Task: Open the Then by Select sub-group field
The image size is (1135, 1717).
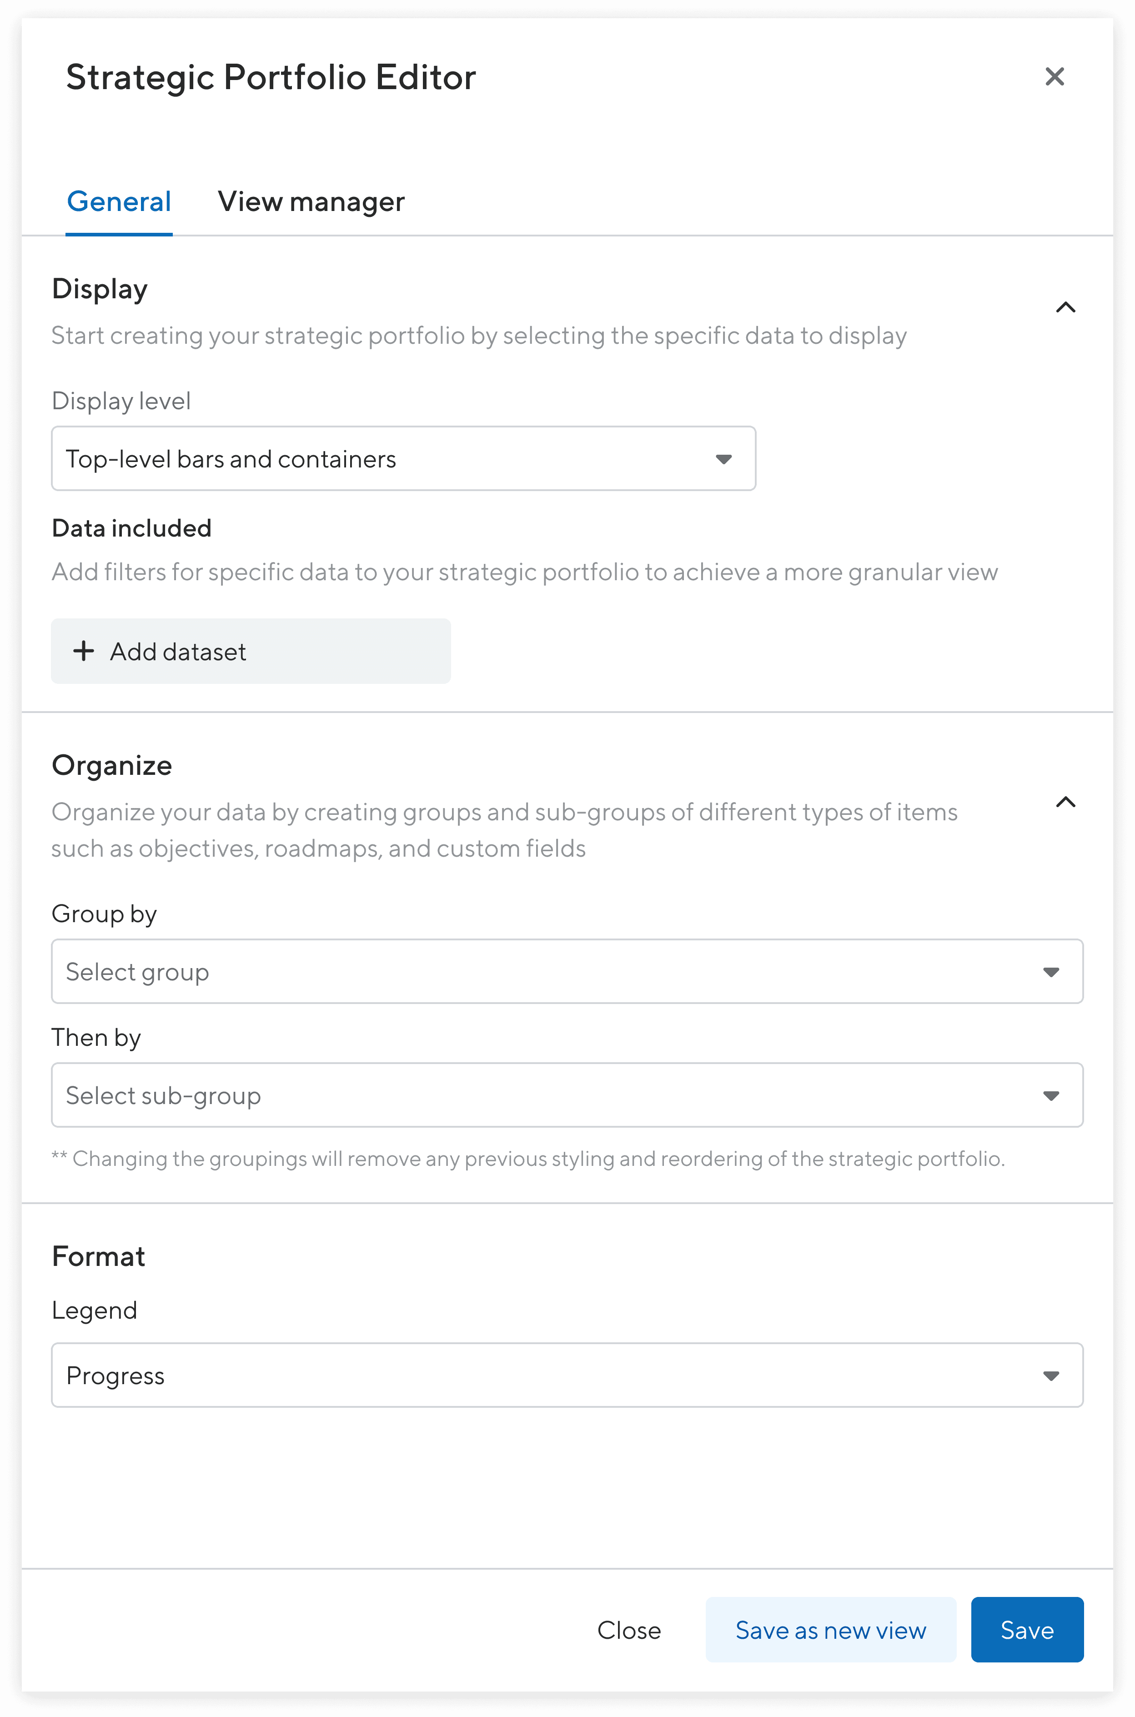Action: click(536, 1095)
